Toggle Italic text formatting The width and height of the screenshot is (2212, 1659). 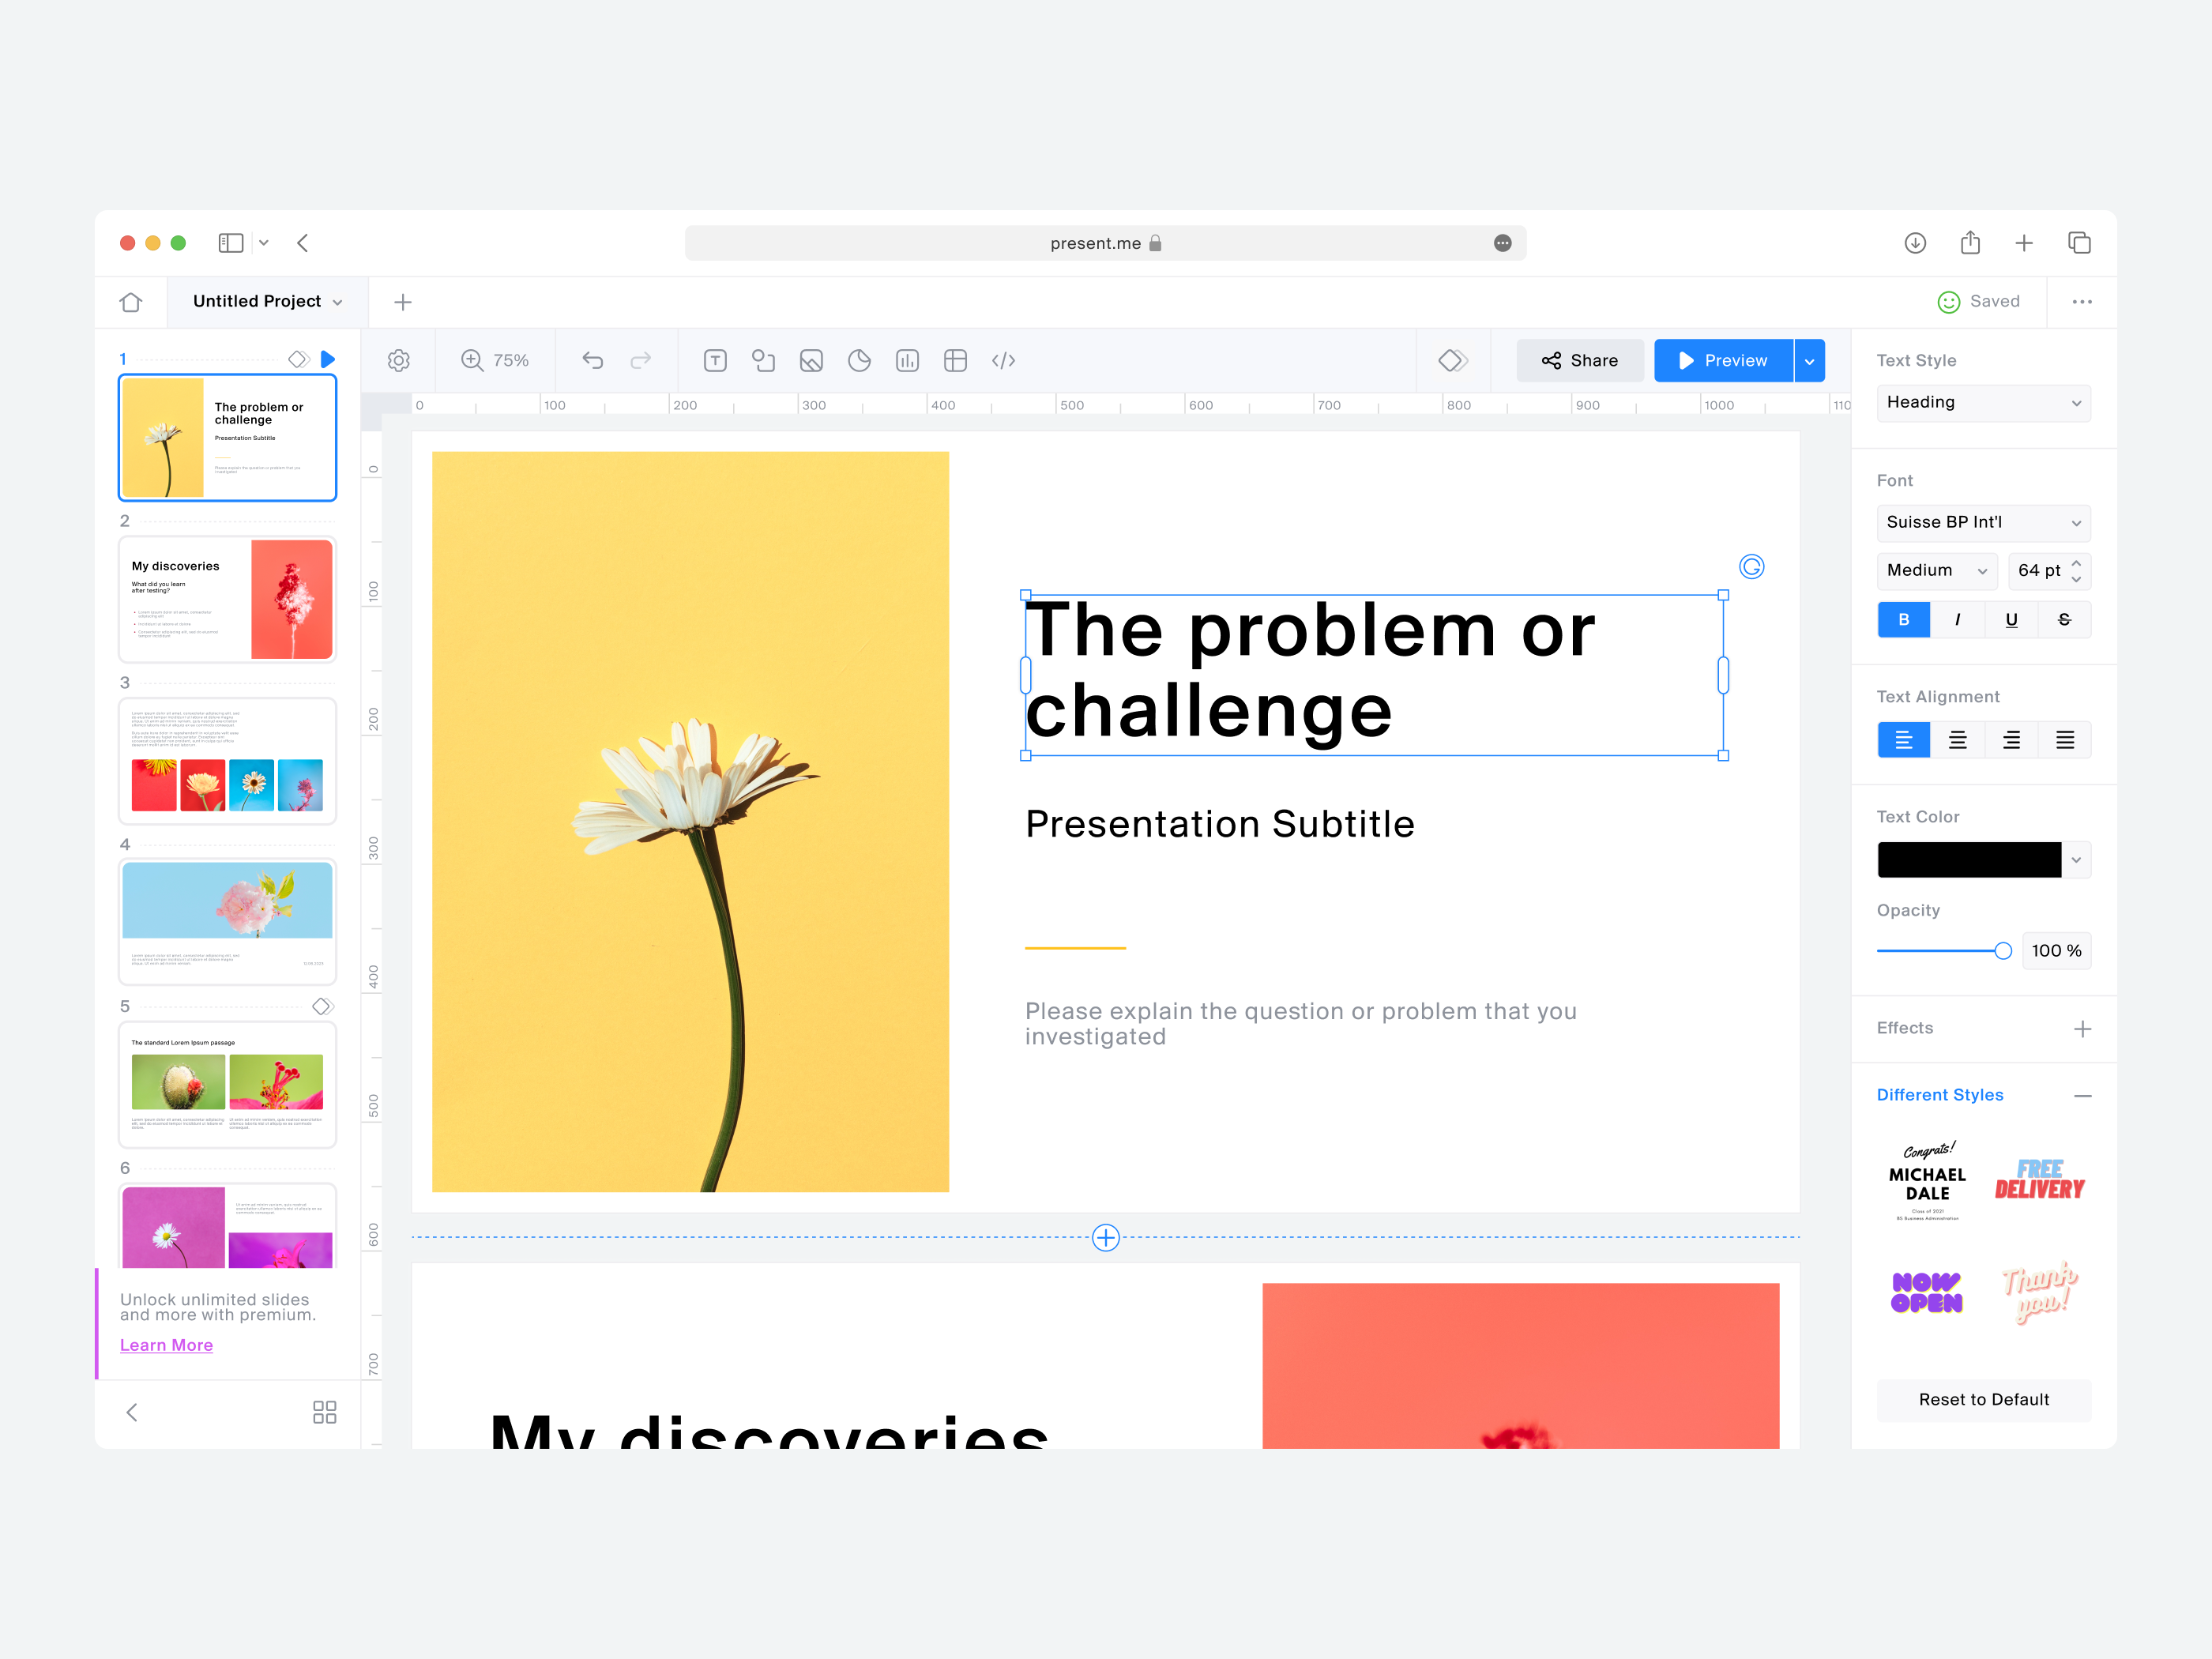(x=1956, y=619)
